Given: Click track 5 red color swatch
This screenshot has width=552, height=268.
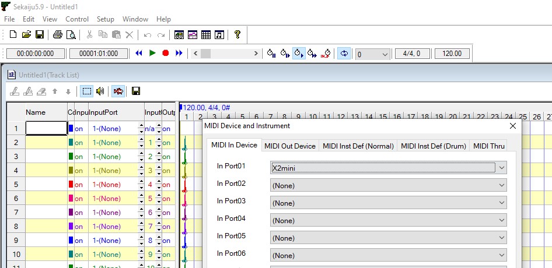Looking at the screenshot, I should (x=71, y=185).
